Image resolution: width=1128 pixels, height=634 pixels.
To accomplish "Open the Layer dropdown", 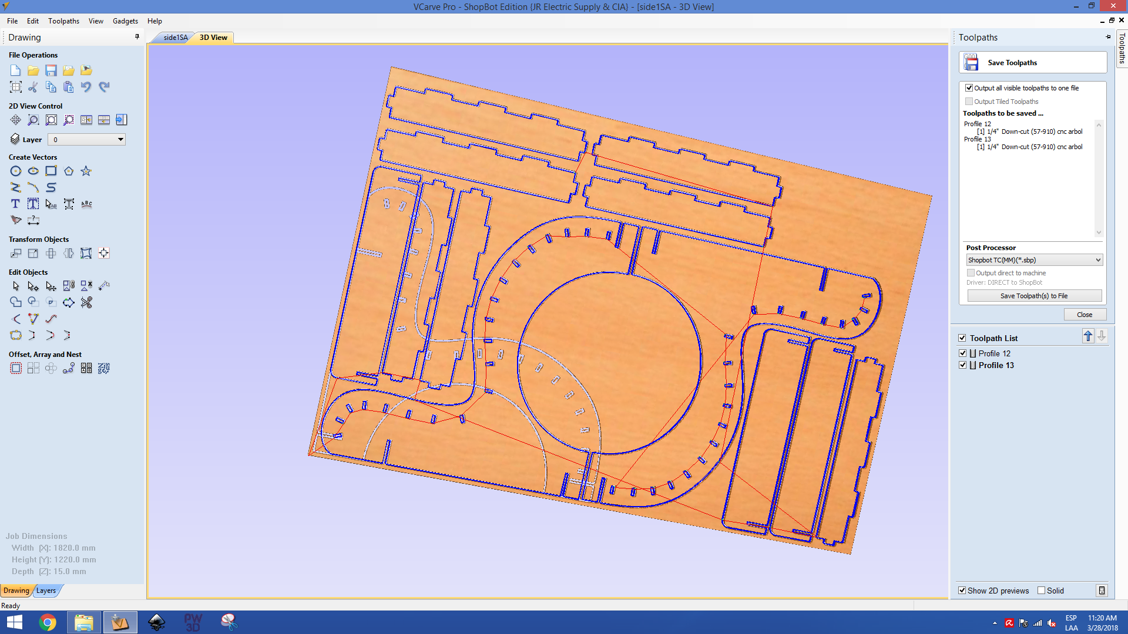I will point(86,140).
